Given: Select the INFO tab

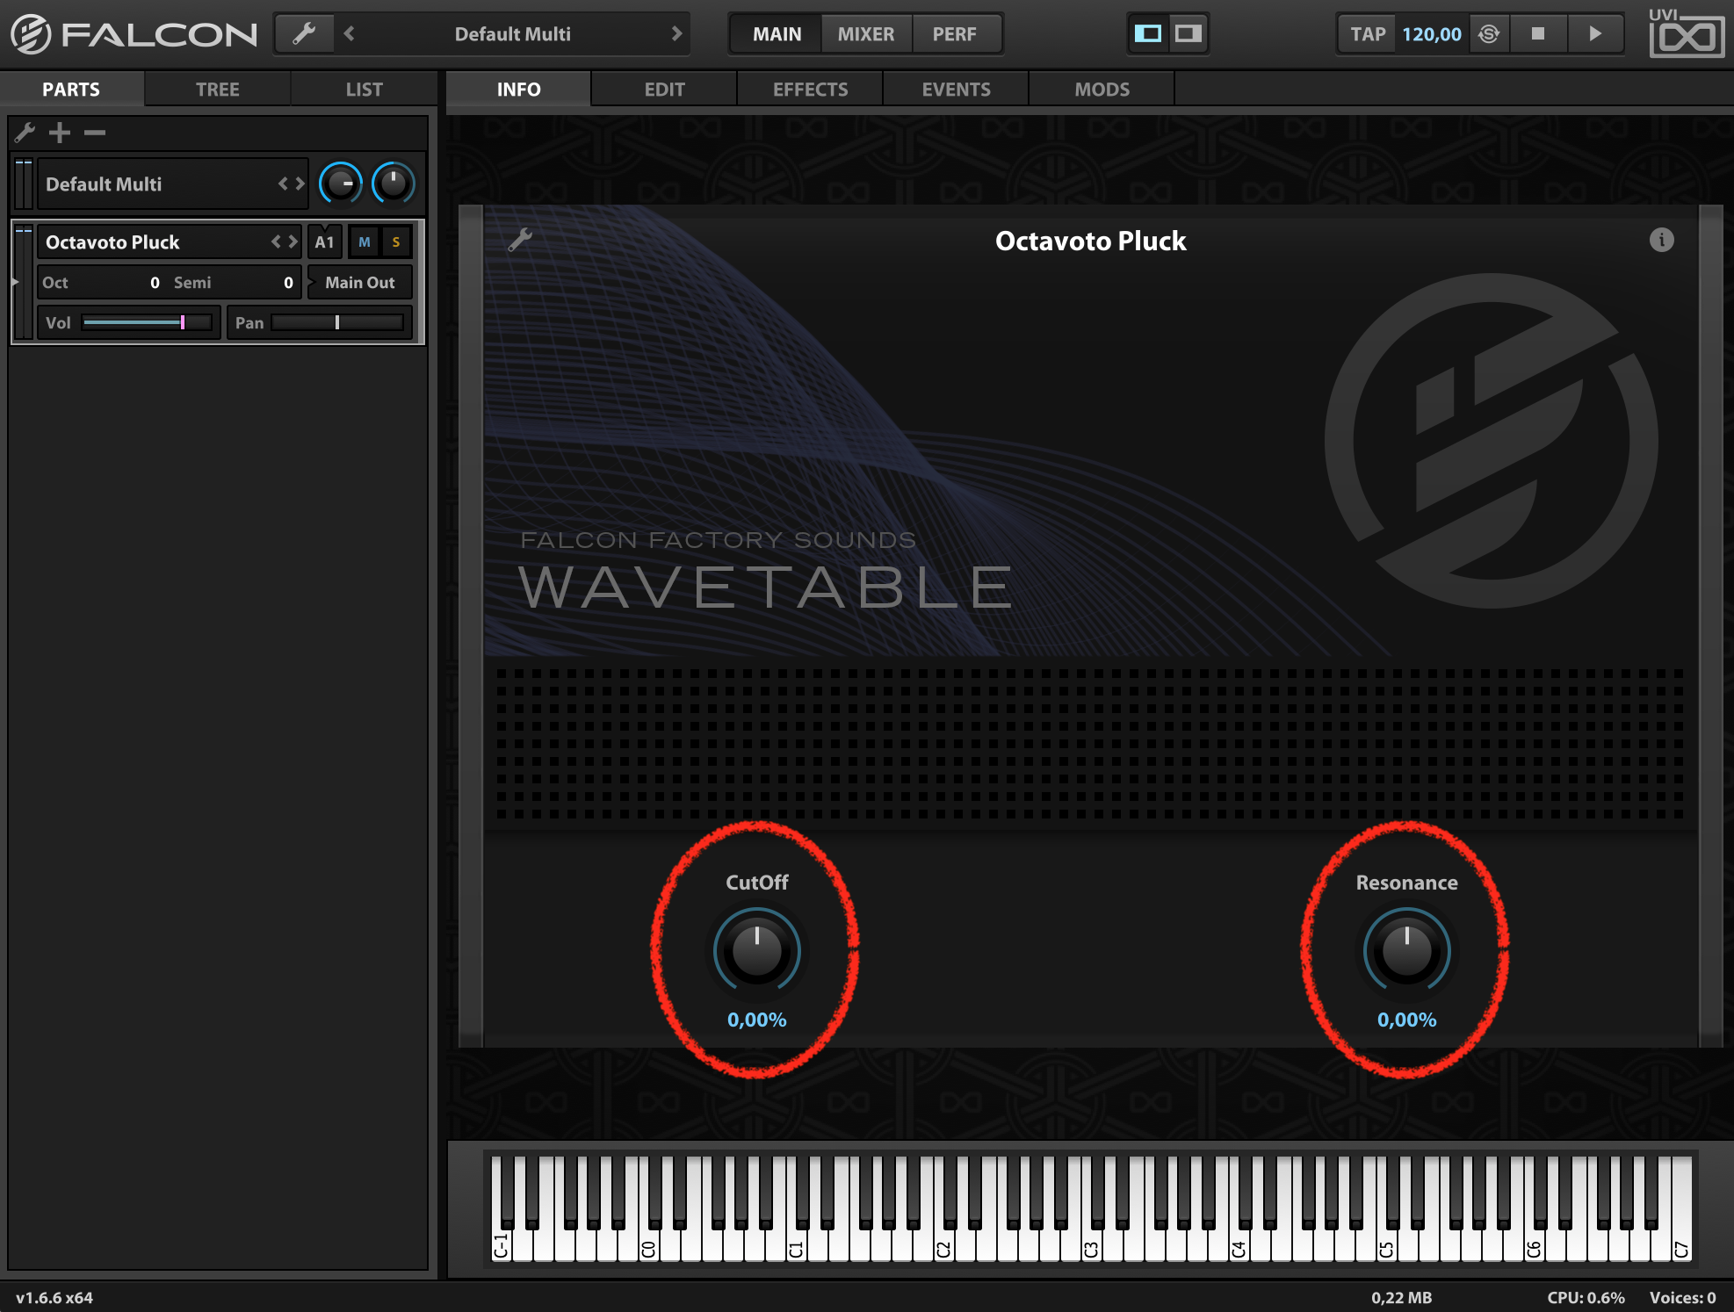Looking at the screenshot, I should [518, 90].
